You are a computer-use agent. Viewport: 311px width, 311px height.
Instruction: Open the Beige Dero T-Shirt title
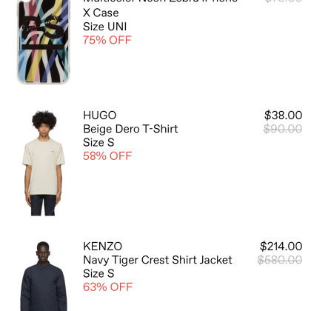click(130, 129)
